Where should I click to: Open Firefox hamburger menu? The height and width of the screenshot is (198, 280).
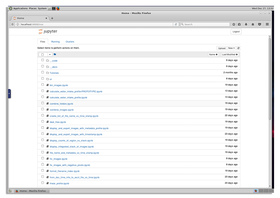click(x=267, y=24)
